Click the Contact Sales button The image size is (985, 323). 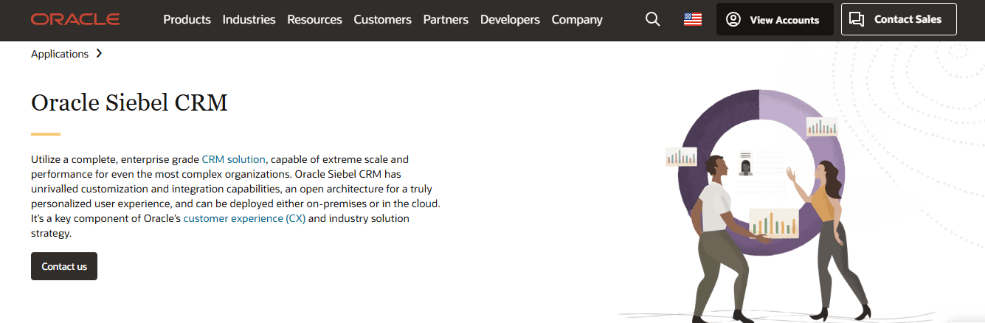tap(899, 19)
